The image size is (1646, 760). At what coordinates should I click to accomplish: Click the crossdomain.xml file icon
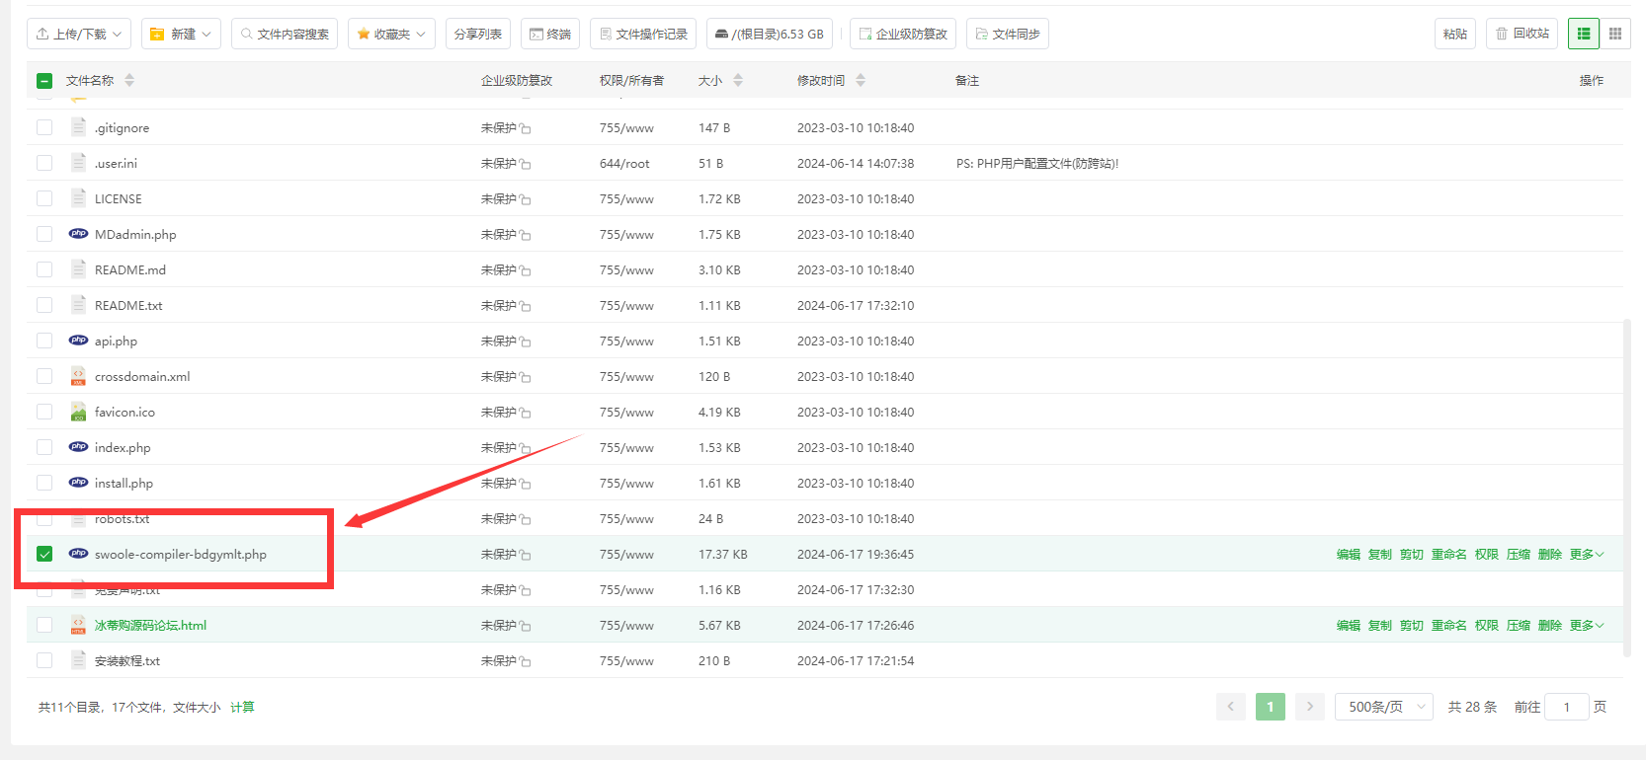[78, 376]
